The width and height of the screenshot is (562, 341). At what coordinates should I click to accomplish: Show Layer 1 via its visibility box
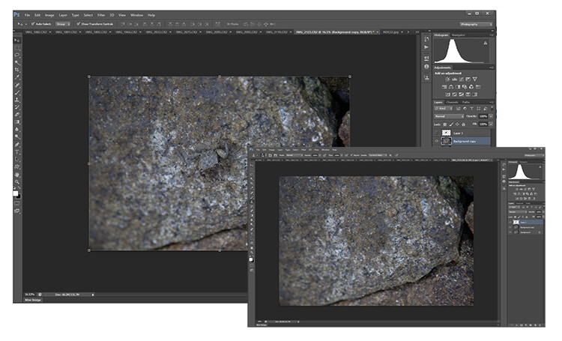pyautogui.click(x=437, y=133)
